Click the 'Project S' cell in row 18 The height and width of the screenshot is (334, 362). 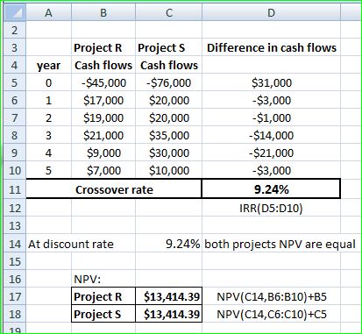click(x=103, y=314)
